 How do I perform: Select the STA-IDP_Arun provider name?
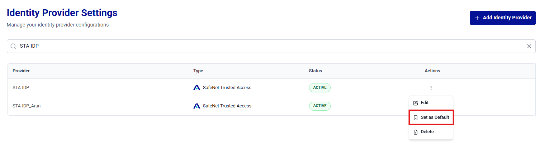pos(27,106)
